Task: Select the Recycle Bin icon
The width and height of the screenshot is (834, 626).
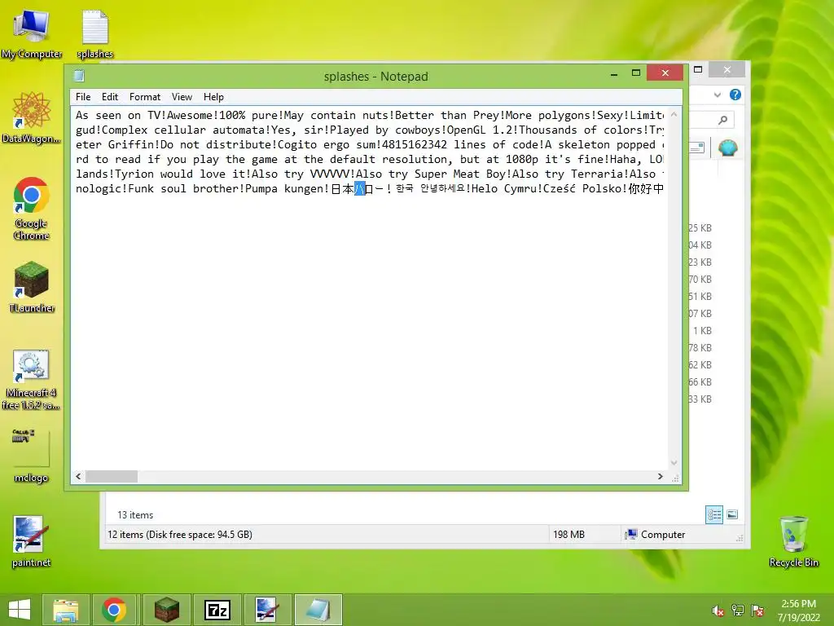Action: (x=793, y=542)
